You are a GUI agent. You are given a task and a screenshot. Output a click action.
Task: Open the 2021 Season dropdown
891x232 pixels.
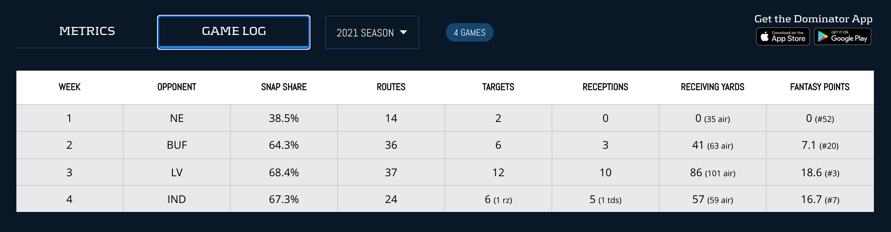tap(372, 32)
